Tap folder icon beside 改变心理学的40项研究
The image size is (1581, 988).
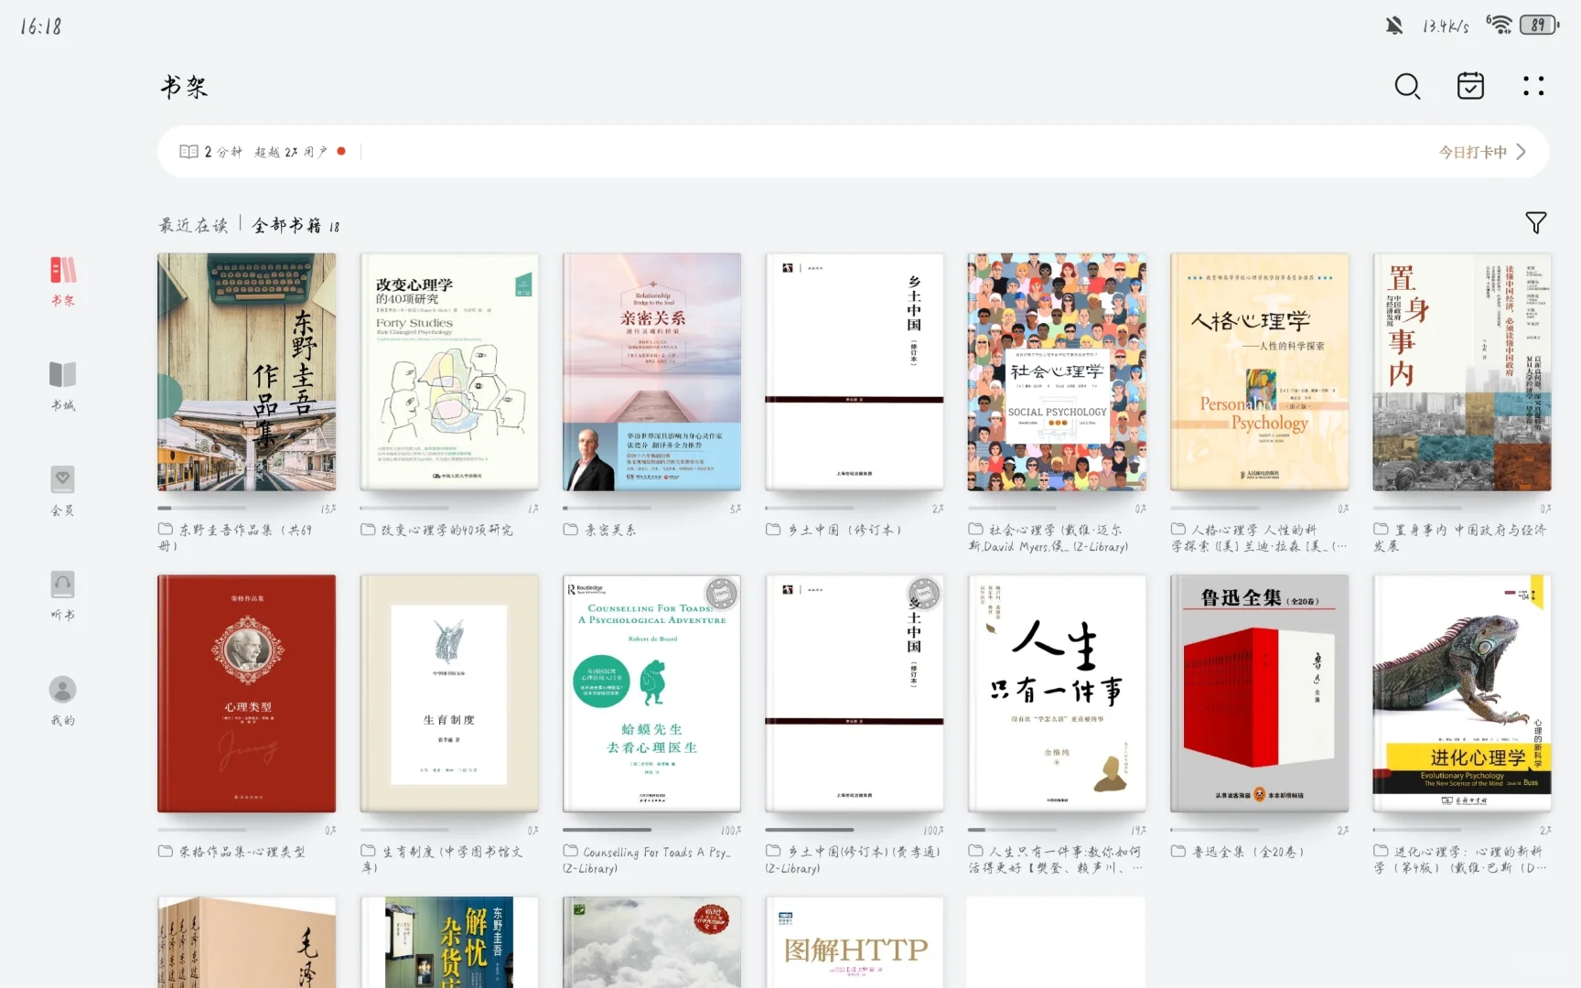pos(368,529)
